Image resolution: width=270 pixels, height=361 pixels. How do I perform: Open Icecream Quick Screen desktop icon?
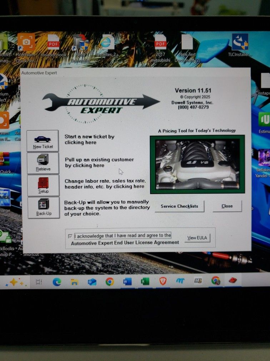tap(26, 48)
